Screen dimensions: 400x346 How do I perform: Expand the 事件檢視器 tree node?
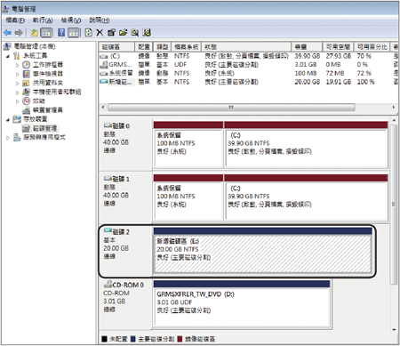coord(17,74)
